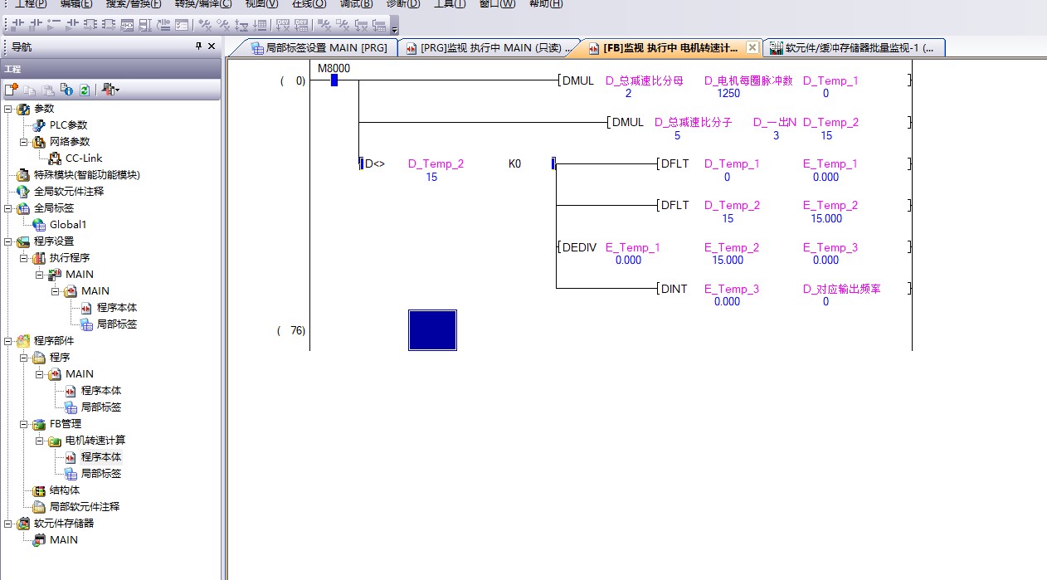Click the PLC参数 icon in tree

pyautogui.click(x=39, y=125)
